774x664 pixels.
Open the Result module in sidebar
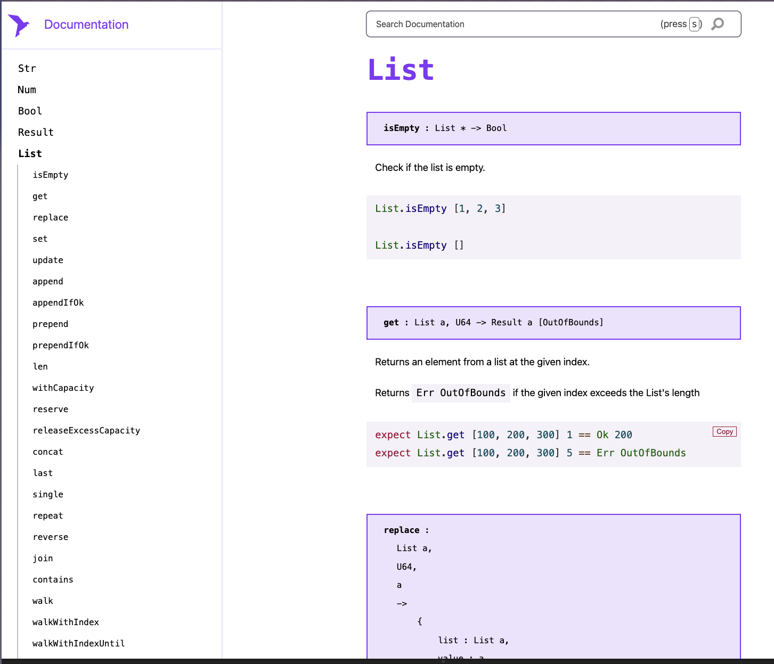click(x=36, y=132)
